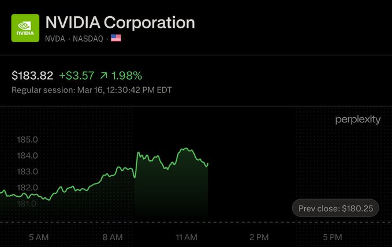392x247 pixels.
Task: Select the 2 PM time axis label
Action: tap(259, 237)
